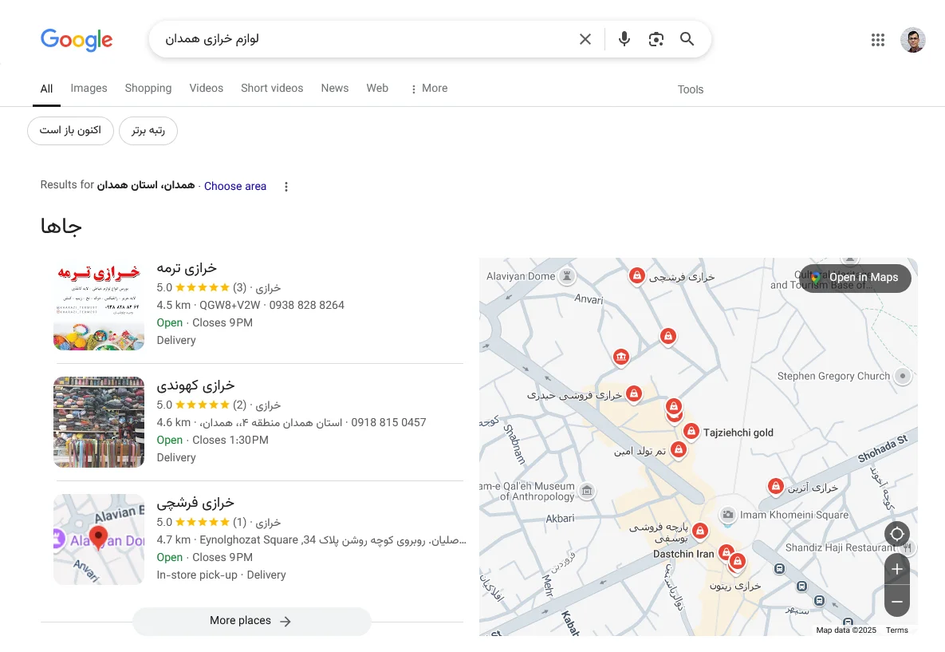The width and height of the screenshot is (945, 652).
Task: Zoom out the map with minus button
Action: click(x=897, y=602)
